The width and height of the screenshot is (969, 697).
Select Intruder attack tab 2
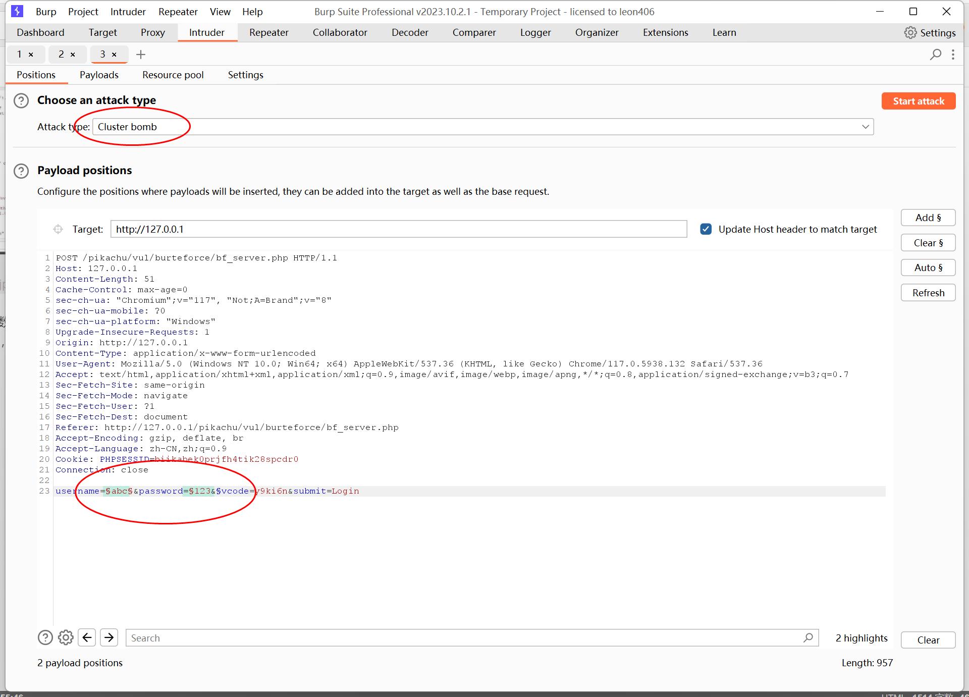click(x=61, y=54)
